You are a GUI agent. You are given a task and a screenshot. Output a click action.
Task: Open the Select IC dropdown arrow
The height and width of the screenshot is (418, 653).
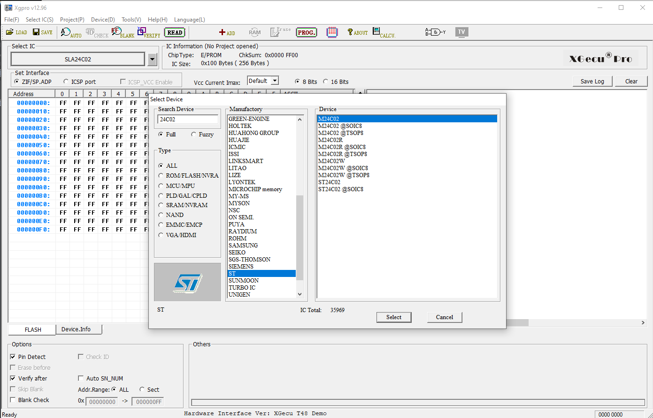[152, 60]
